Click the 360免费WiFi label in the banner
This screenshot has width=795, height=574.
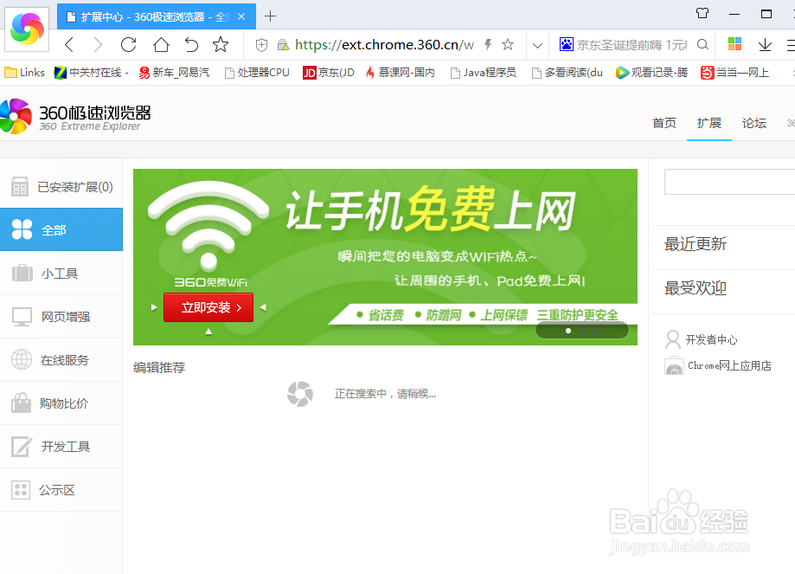pyautogui.click(x=211, y=282)
